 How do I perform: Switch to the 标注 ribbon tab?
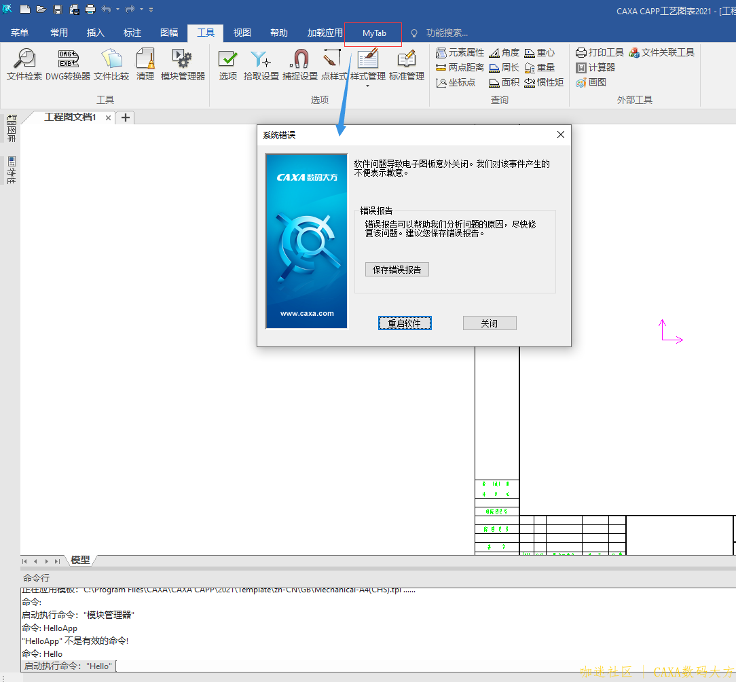tap(132, 33)
